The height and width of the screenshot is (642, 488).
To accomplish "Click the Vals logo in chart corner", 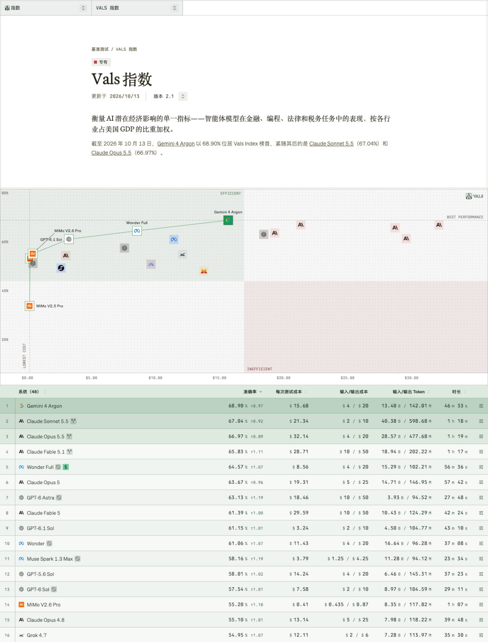I will pyautogui.click(x=474, y=196).
